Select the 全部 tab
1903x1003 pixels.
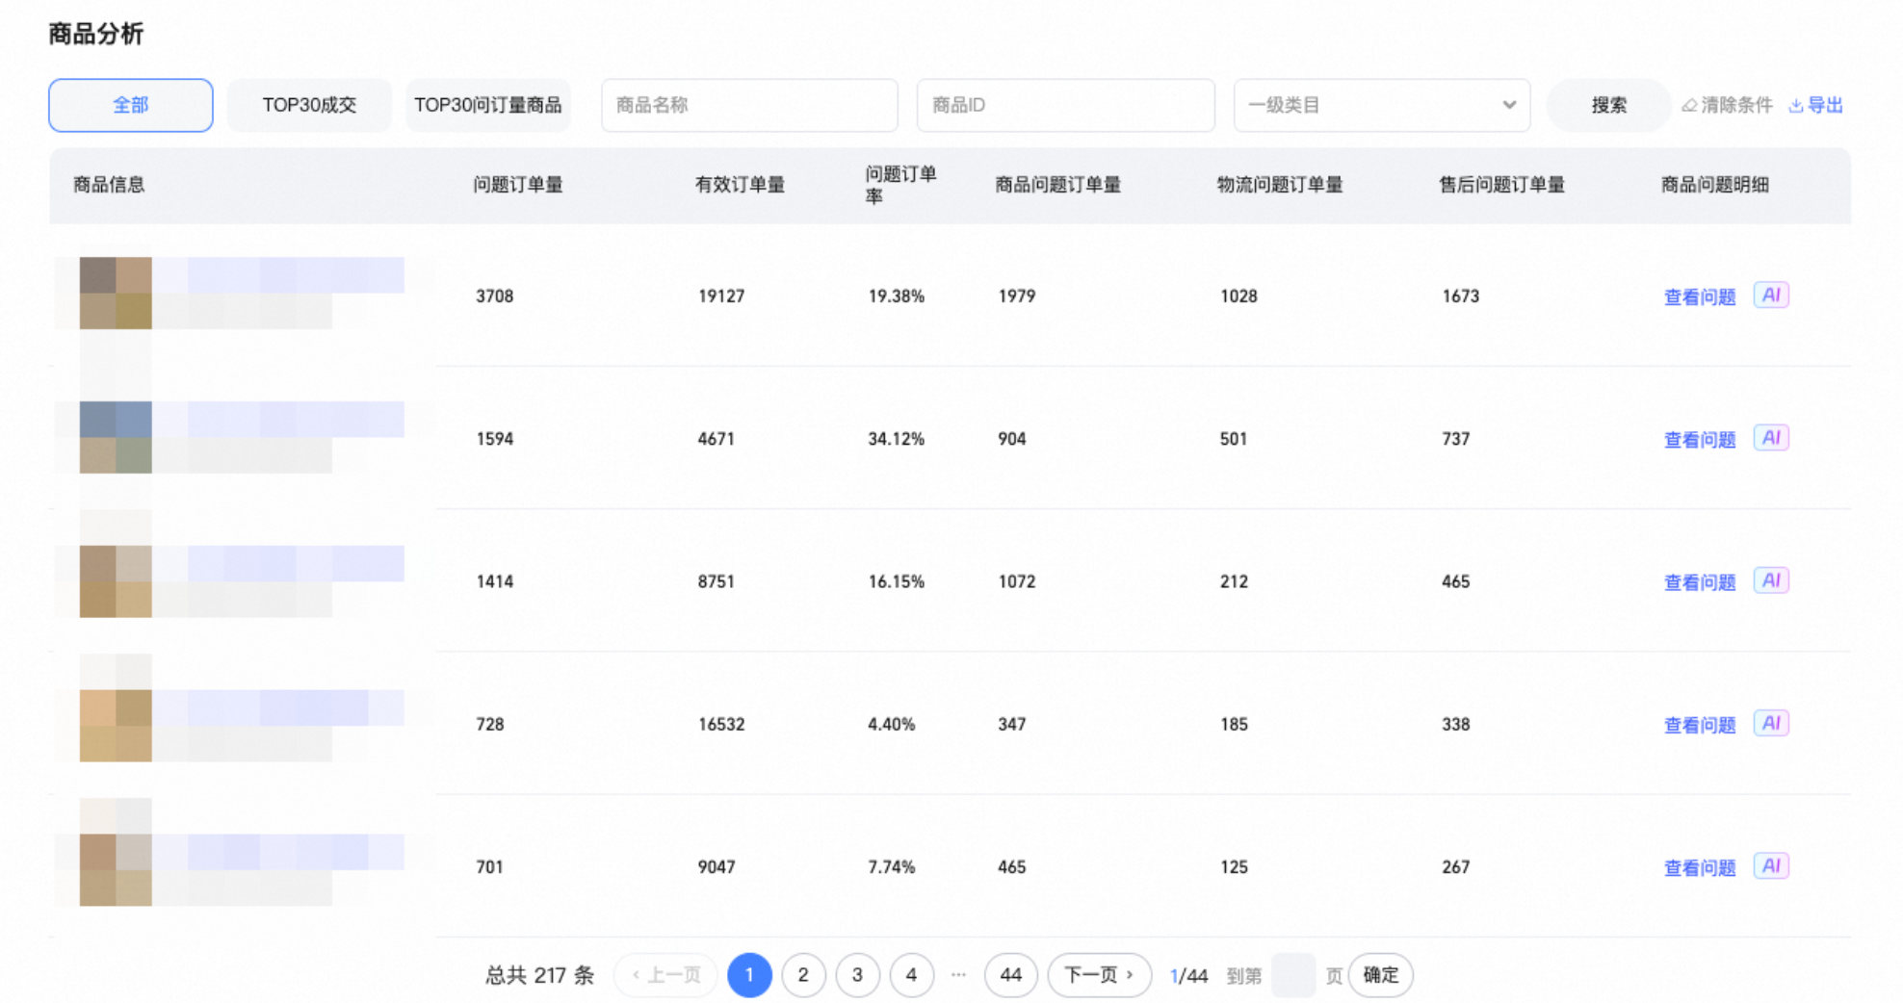(x=131, y=105)
